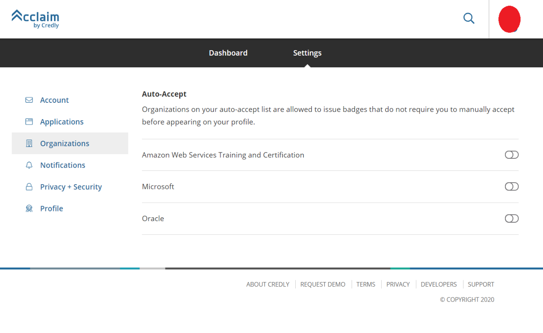The height and width of the screenshot is (333, 543).
Task: Click the Microsoft organization name
Action: coord(158,187)
